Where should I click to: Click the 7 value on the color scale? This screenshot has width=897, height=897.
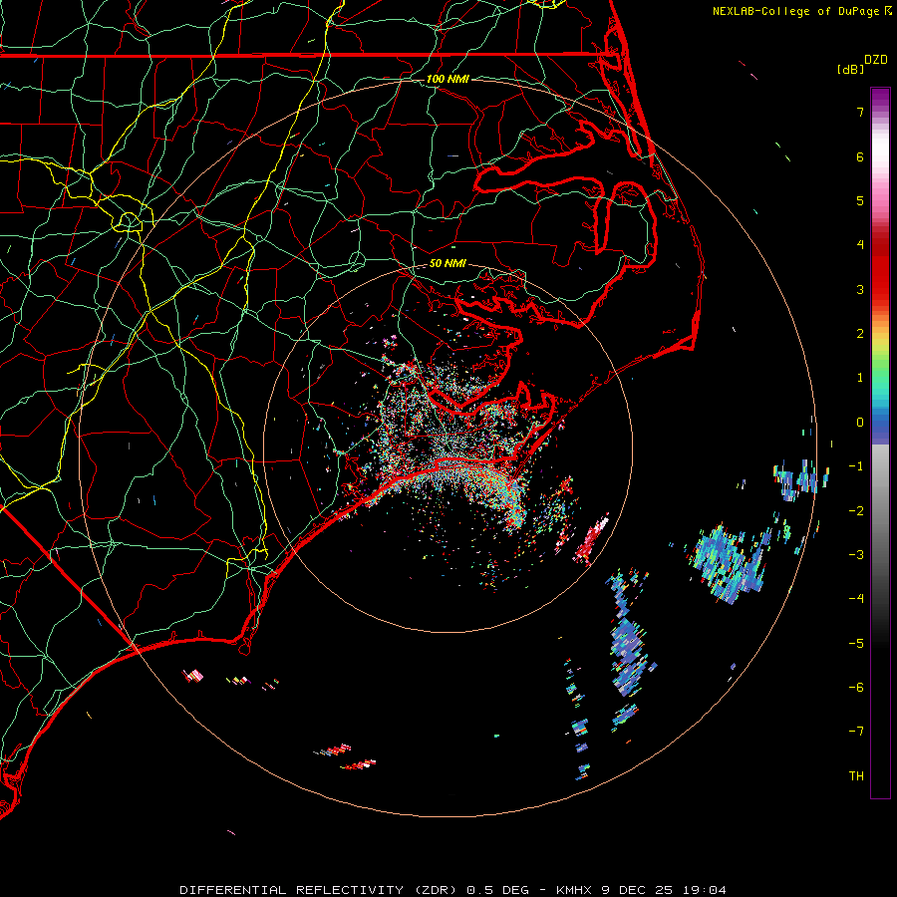coord(860,112)
